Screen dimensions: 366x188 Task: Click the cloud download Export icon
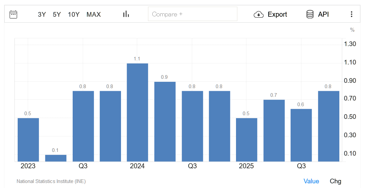(259, 14)
